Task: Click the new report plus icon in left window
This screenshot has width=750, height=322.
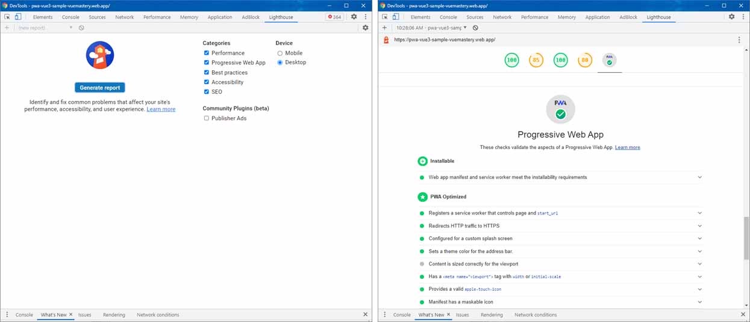Action: (7, 28)
